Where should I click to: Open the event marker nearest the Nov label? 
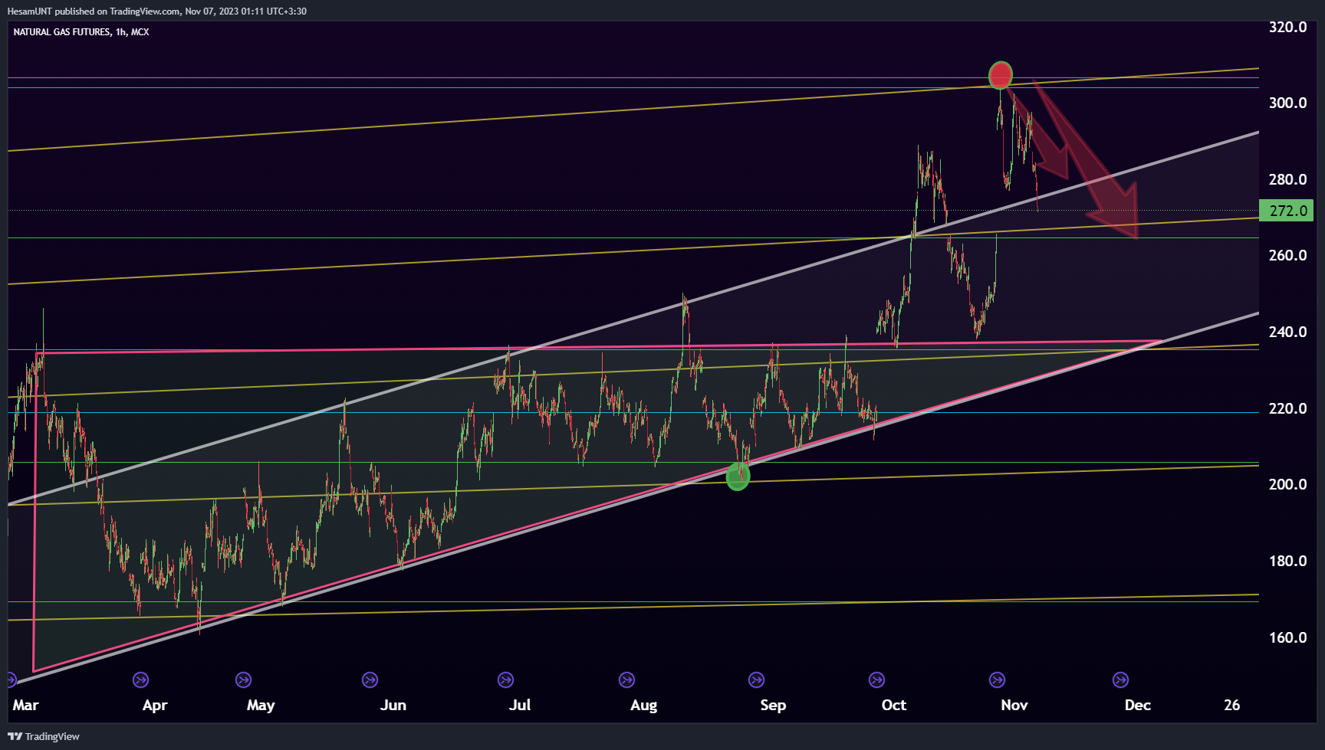tap(997, 680)
